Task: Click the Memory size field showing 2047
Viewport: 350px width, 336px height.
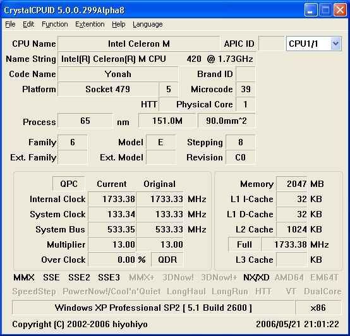Action: [291, 184]
